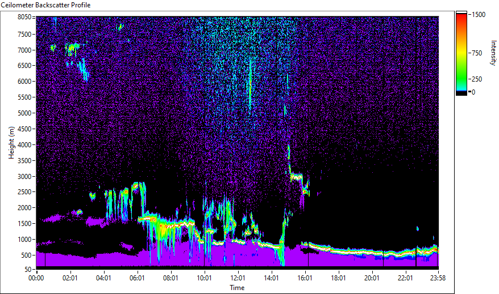This screenshot has width=499, height=294.
Task: Click the 12:01 time axis label
Action: [238, 278]
